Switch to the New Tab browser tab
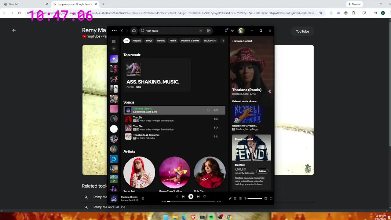The height and width of the screenshot is (220, 391). pos(25,4)
